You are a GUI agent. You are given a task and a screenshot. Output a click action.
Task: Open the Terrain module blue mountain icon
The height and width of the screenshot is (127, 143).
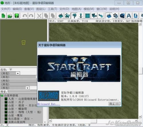click(x=109, y=16)
